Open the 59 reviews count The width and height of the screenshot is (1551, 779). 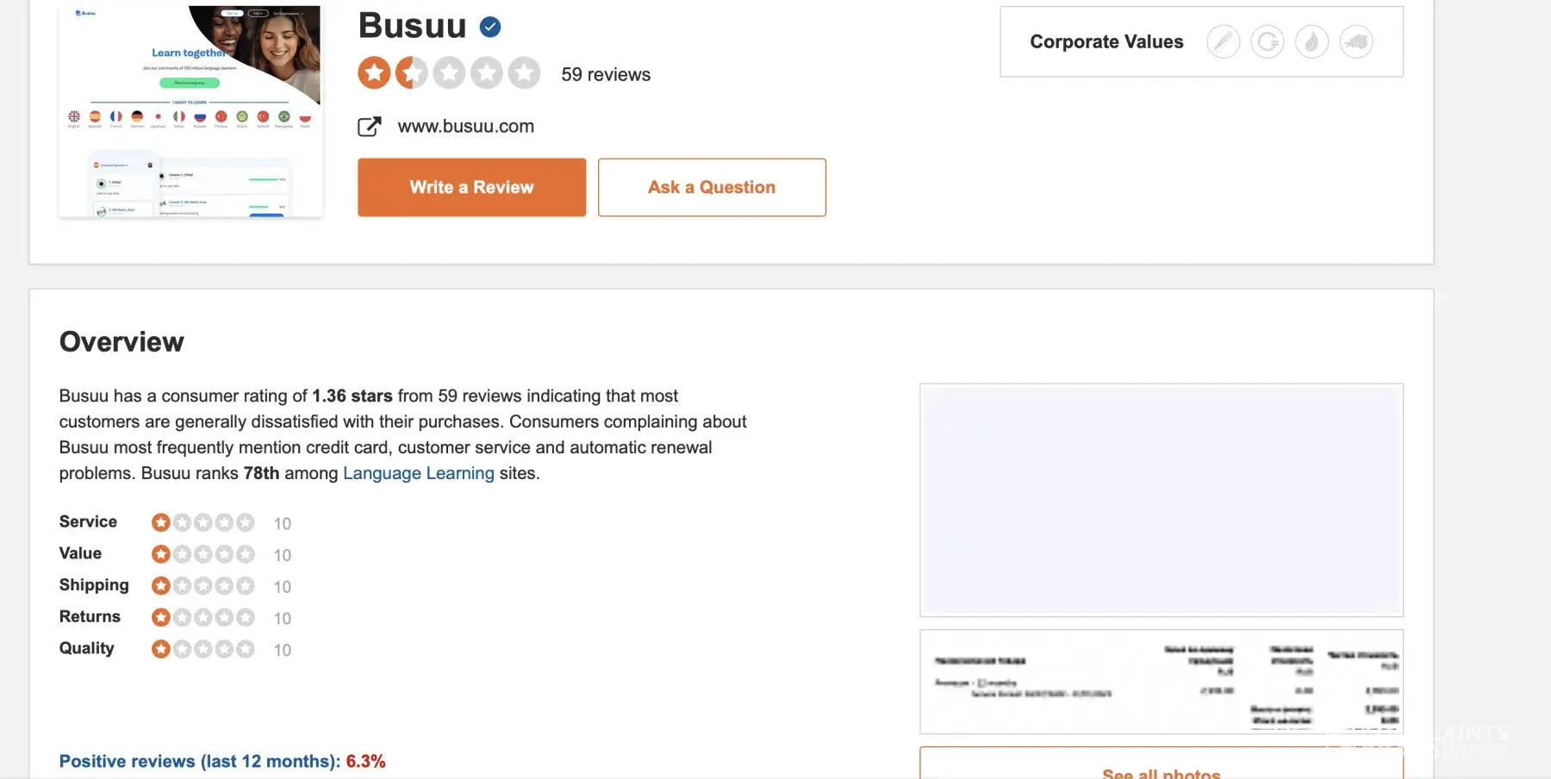pos(606,75)
